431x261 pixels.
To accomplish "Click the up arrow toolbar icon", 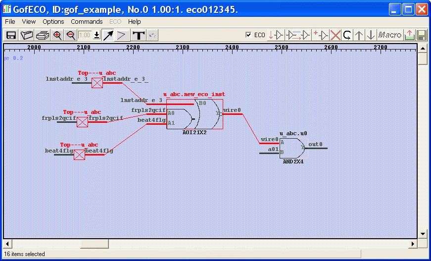I will [360, 35].
